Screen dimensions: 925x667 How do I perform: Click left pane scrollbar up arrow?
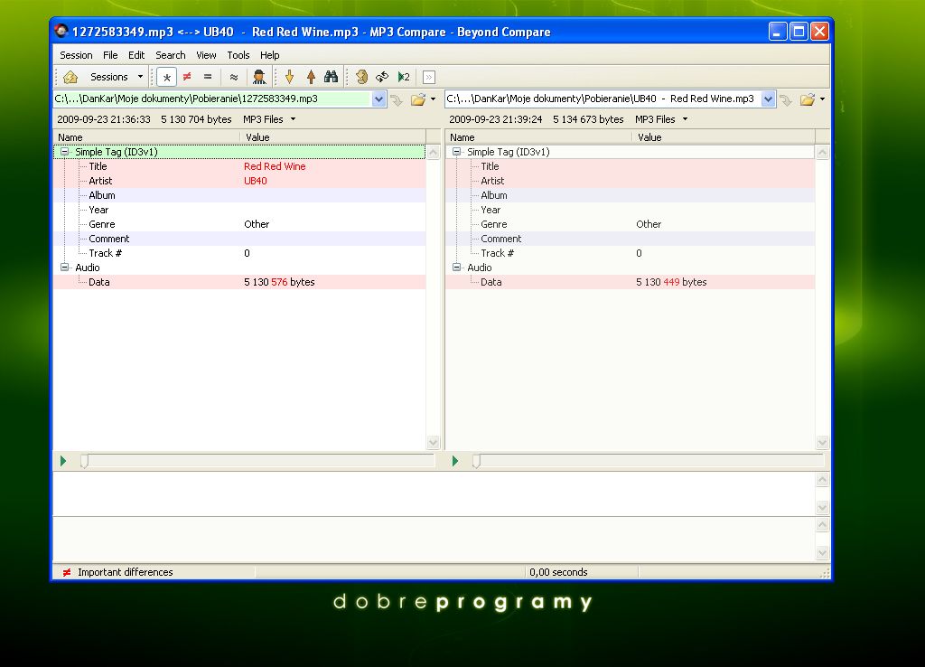pos(433,152)
